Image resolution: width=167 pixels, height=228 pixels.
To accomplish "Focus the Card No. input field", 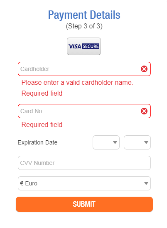I will click(84, 111).
